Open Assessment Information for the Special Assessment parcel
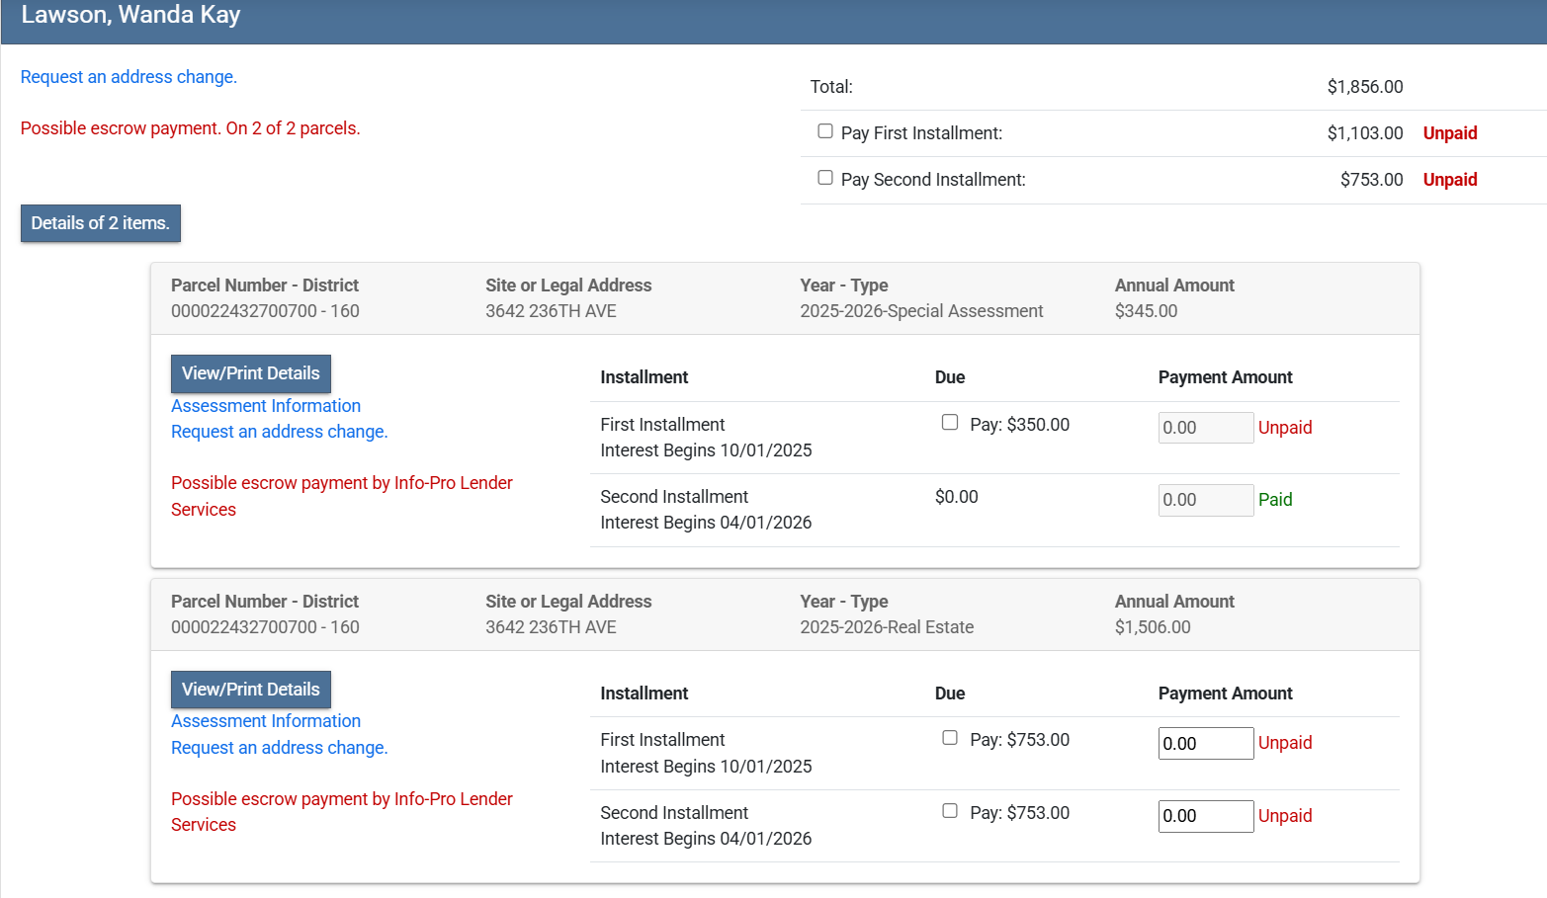The width and height of the screenshot is (1547, 898). pos(266,406)
